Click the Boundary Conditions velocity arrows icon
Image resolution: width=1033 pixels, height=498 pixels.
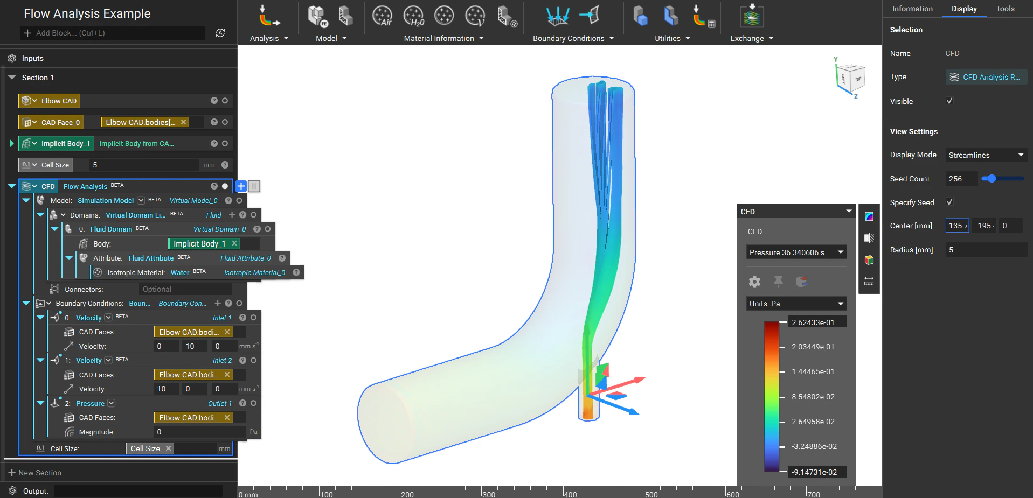[558, 16]
